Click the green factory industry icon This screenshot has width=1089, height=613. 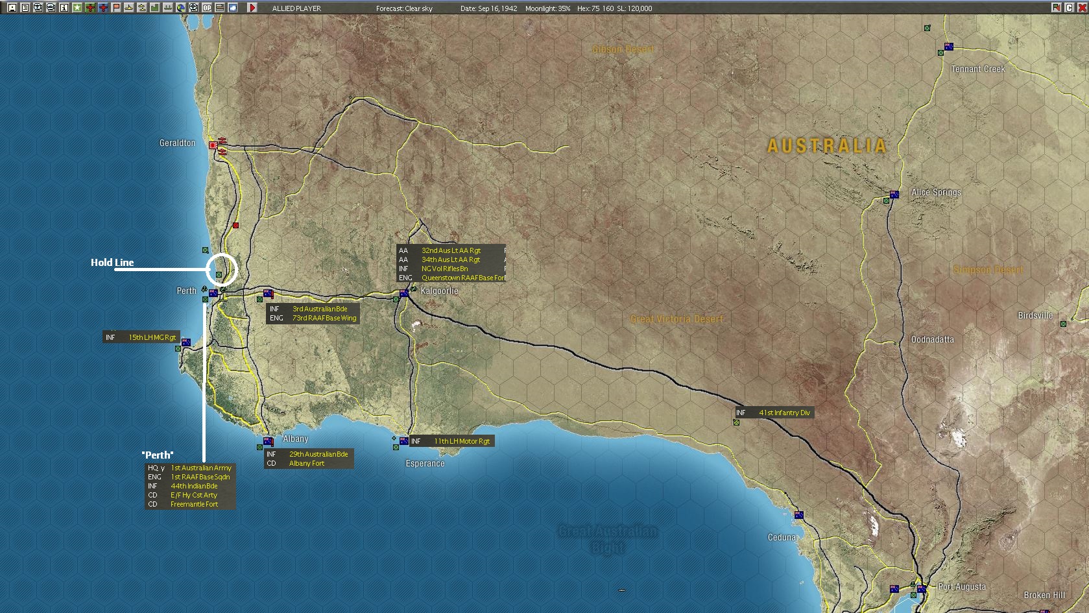click(x=154, y=8)
